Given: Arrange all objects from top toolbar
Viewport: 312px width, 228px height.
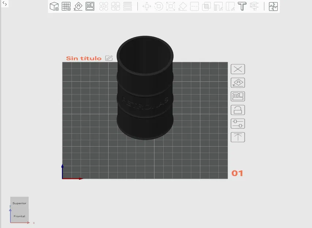Looking at the screenshot, I should pyautogui.click(x=90, y=6).
